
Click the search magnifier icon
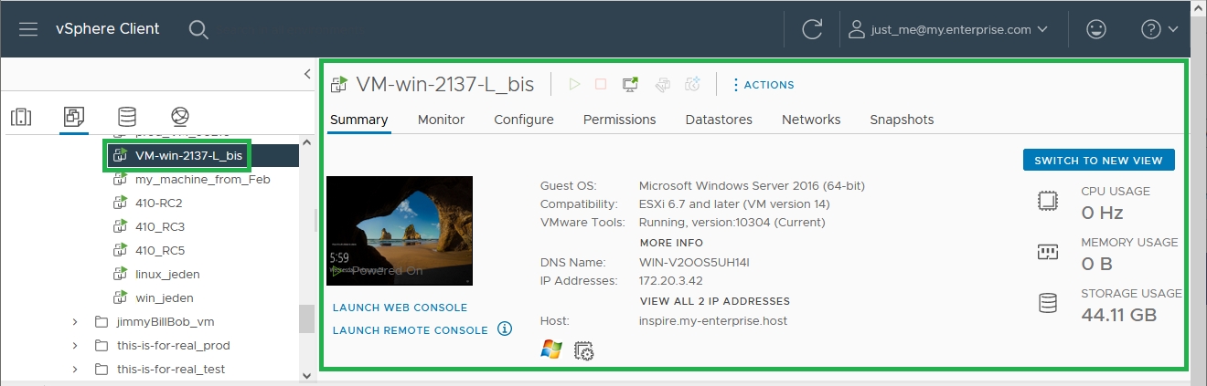(198, 29)
